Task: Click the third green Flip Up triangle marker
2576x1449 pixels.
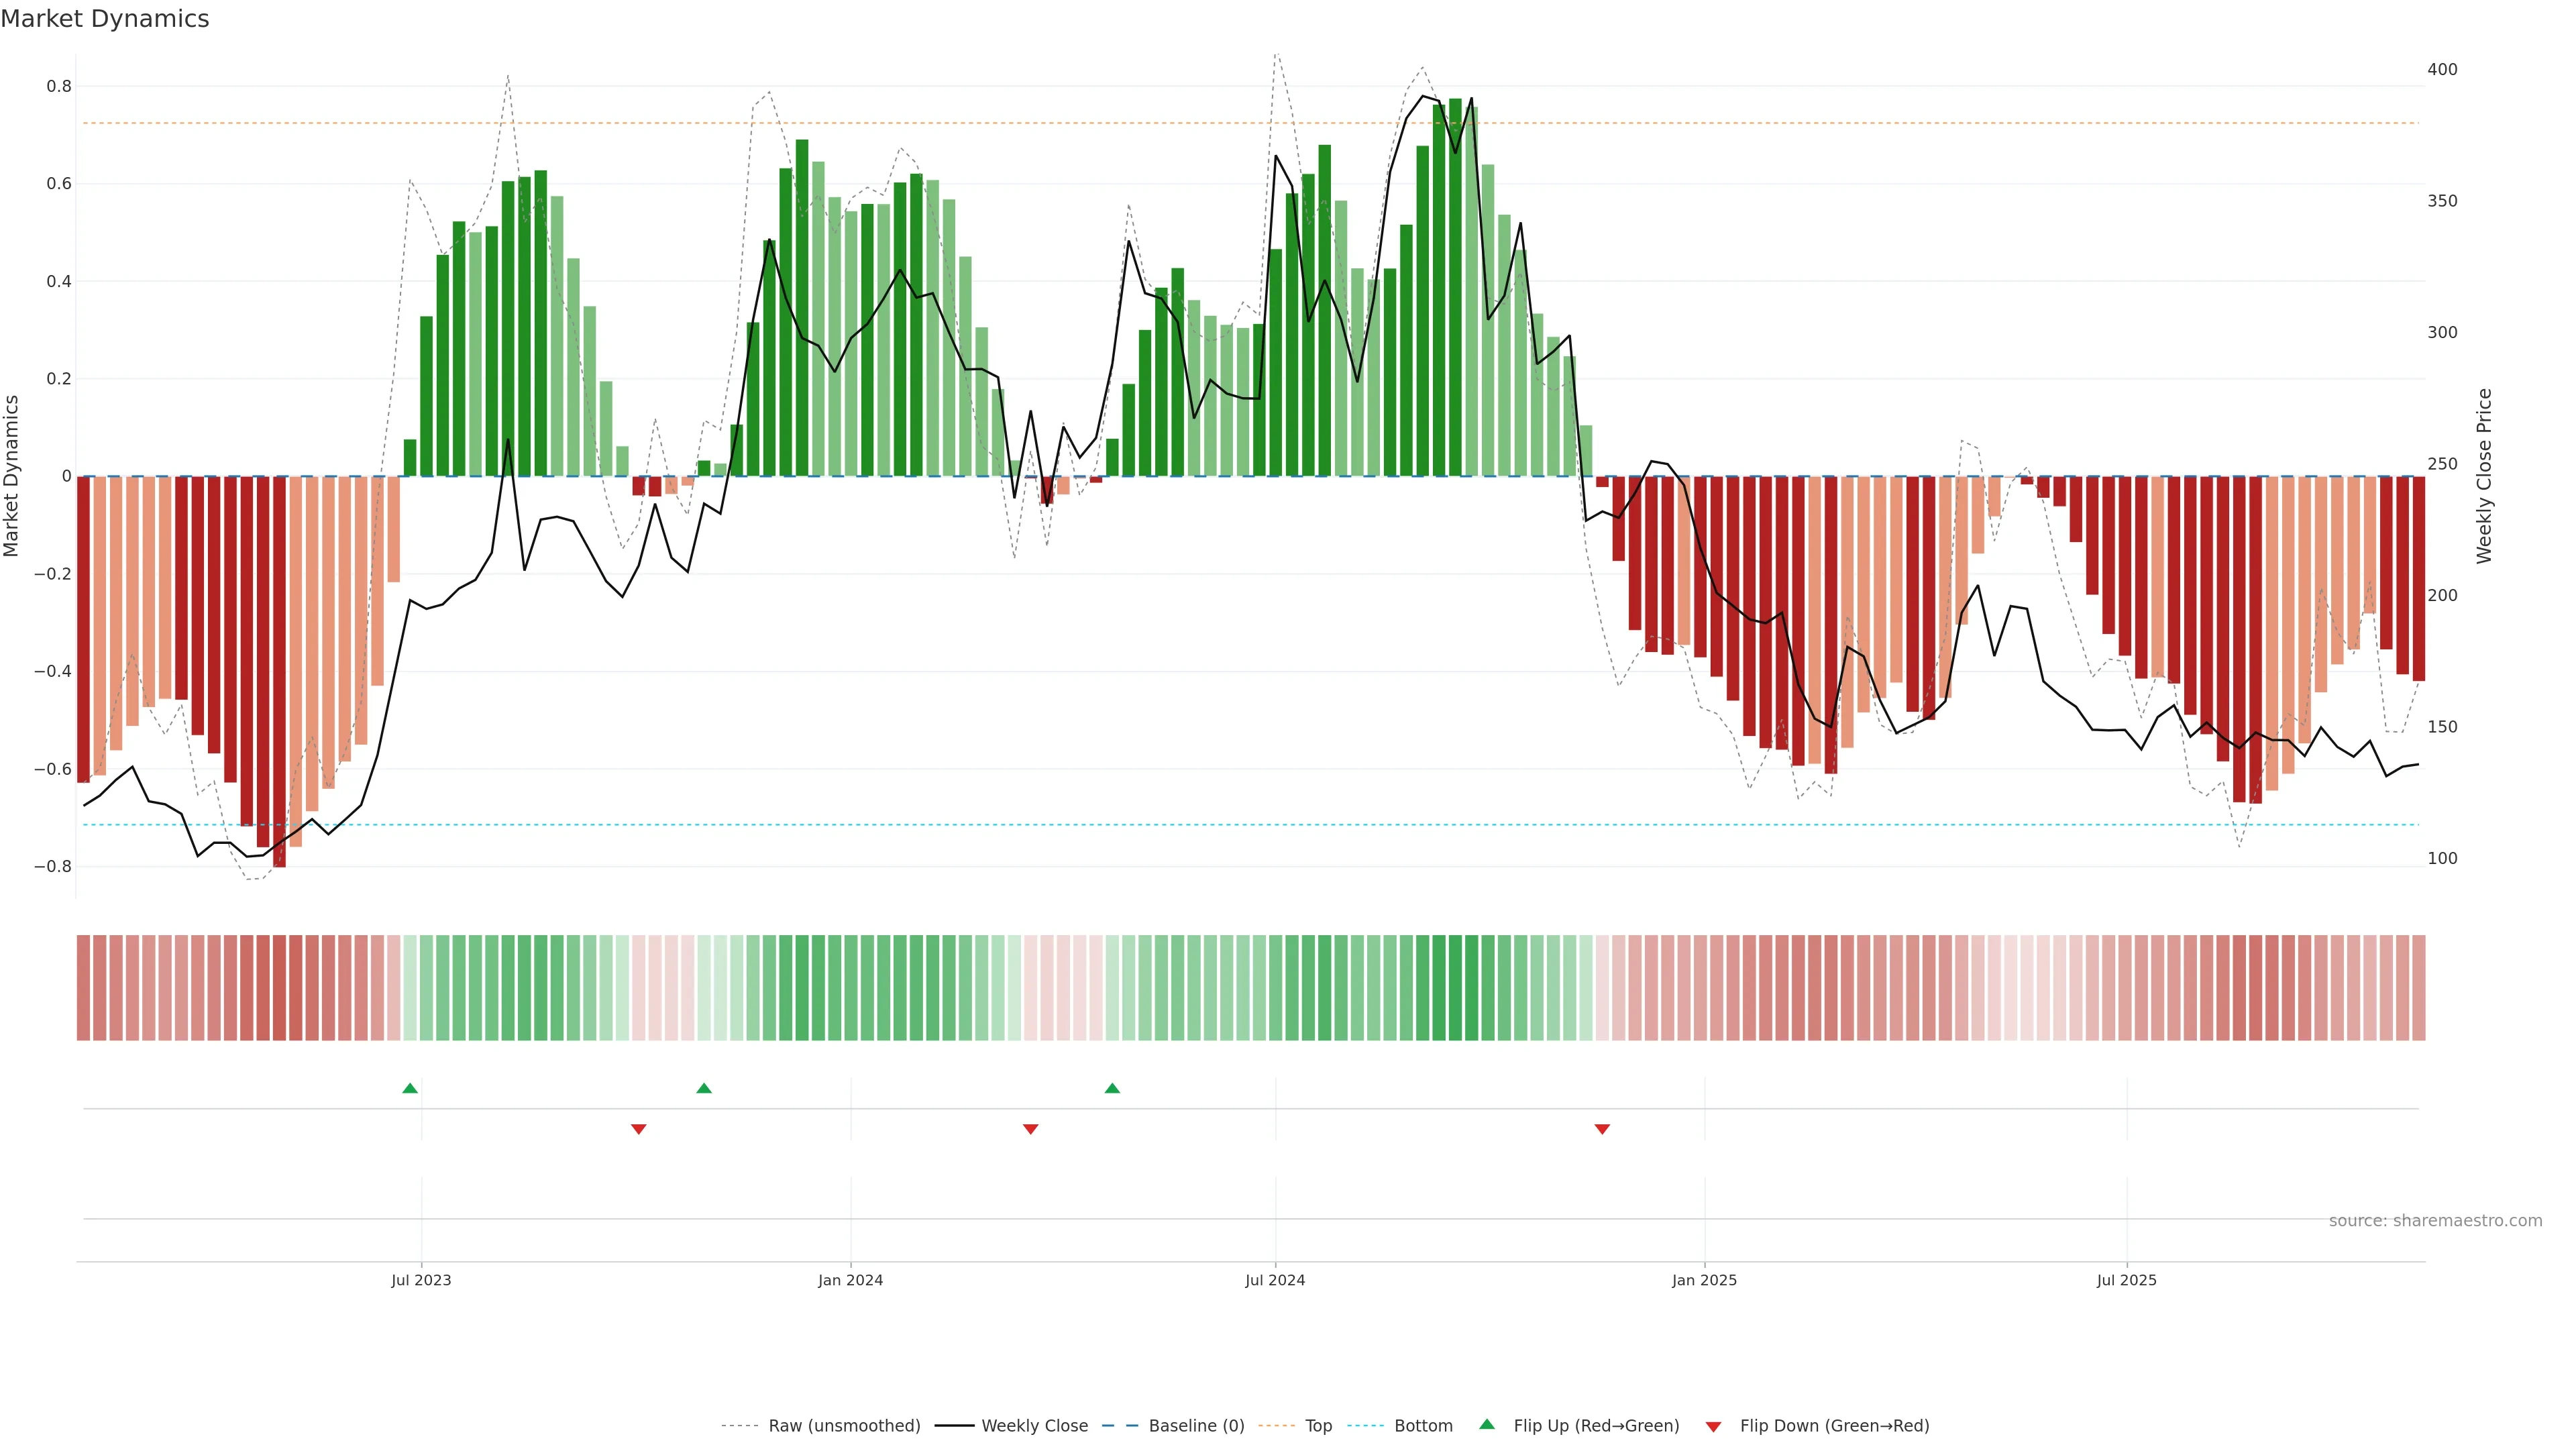Action: (x=1112, y=1088)
